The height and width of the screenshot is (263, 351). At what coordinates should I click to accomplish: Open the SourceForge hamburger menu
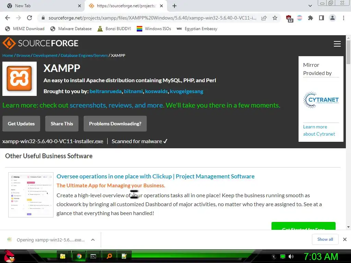click(337, 44)
